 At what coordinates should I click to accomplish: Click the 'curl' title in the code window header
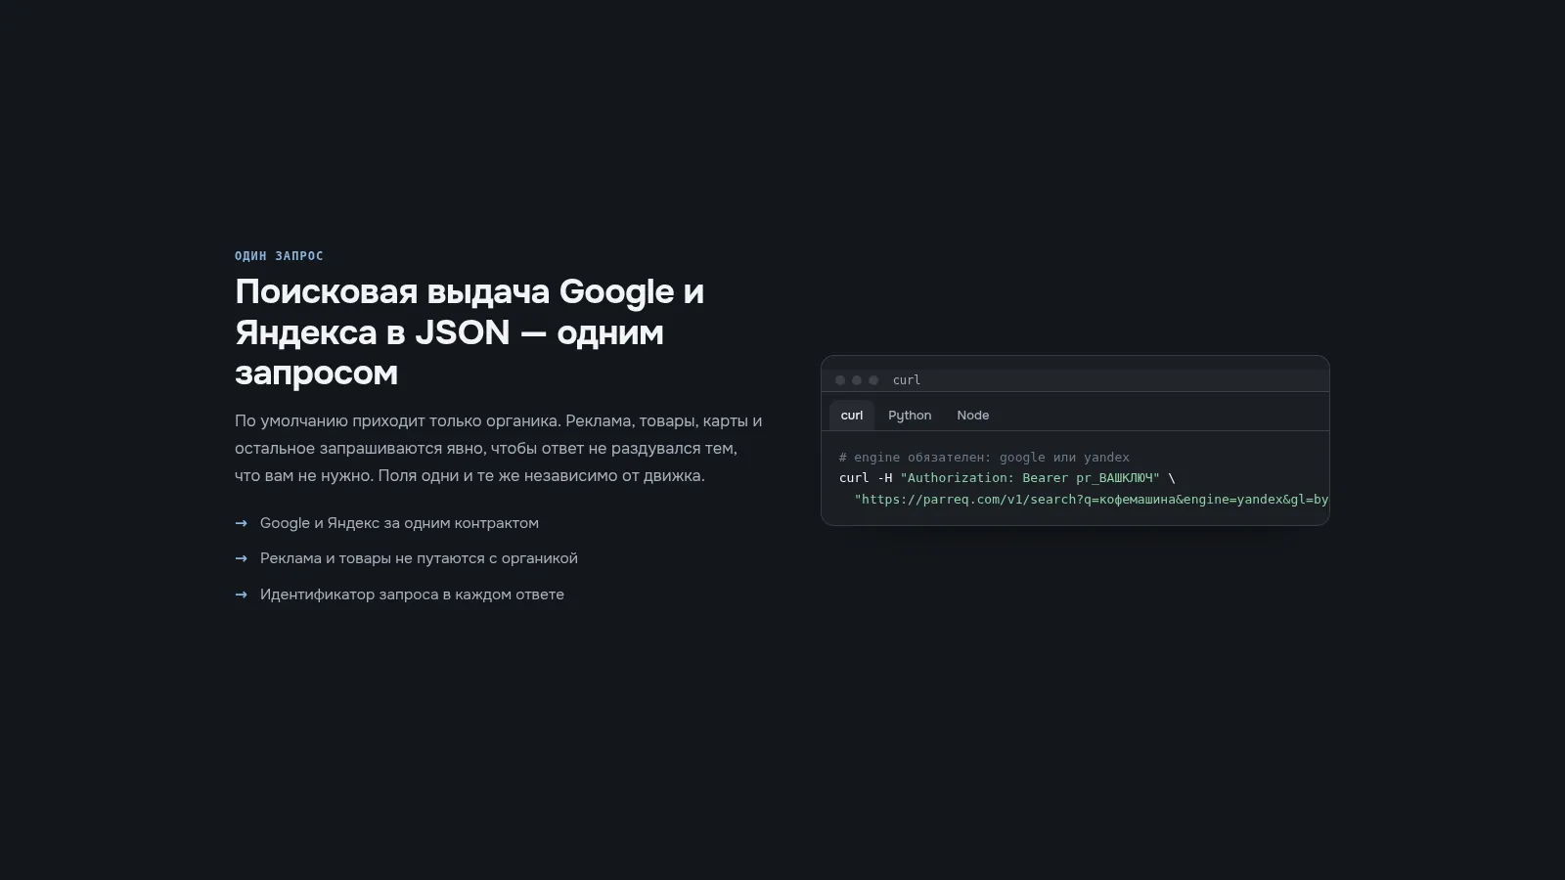click(x=907, y=380)
